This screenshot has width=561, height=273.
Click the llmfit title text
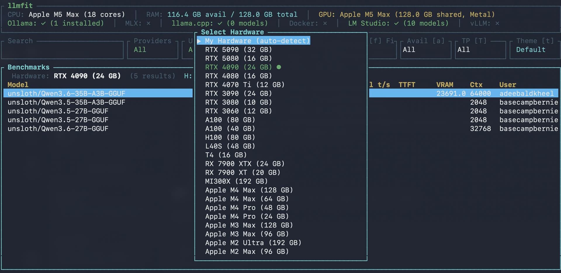20,6
